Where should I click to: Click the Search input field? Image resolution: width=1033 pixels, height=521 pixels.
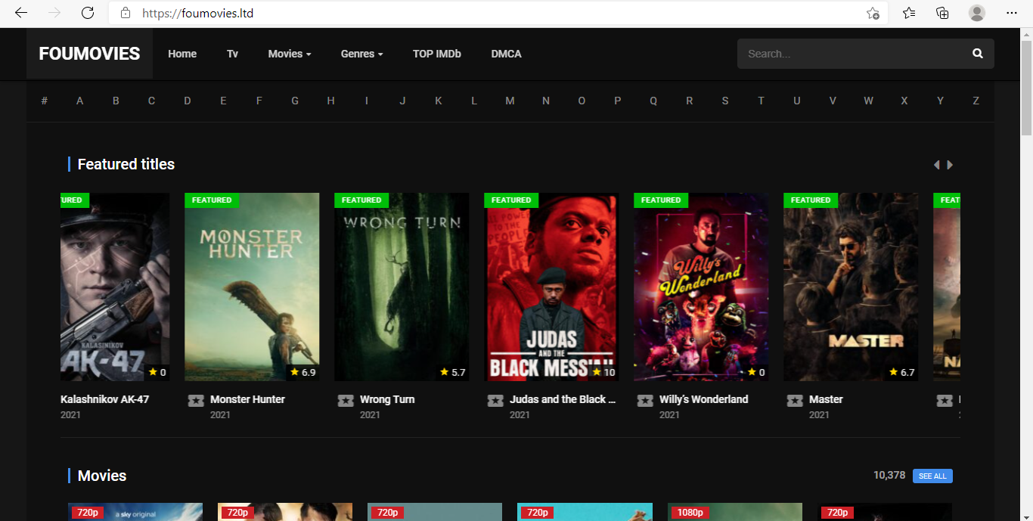(x=851, y=54)
